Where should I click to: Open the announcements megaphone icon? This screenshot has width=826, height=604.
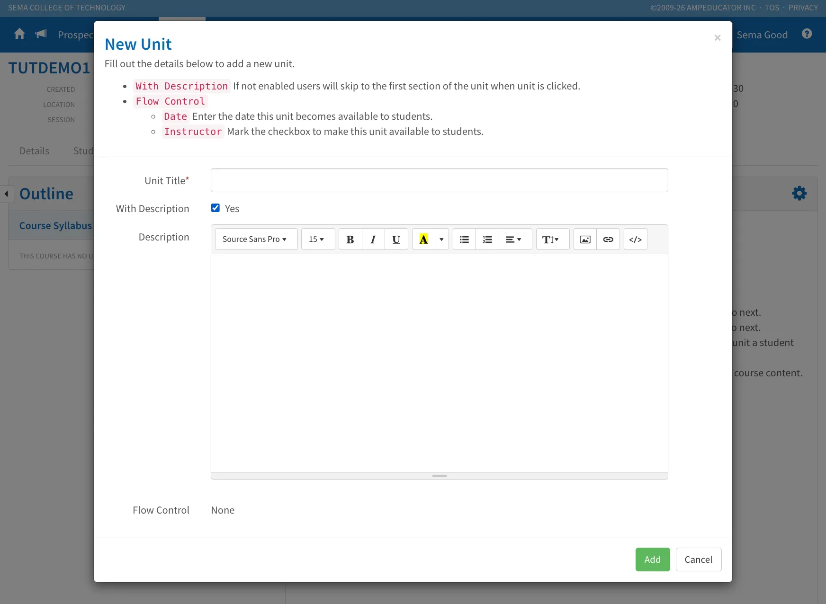[41, 34]
